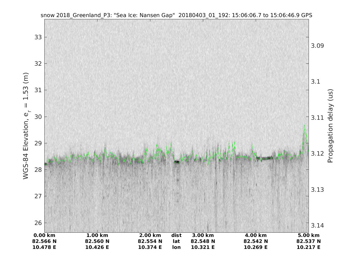Click the plot title text at top
Image resolution: width=341 pixels, height=256 pixels.
point(176,15)
